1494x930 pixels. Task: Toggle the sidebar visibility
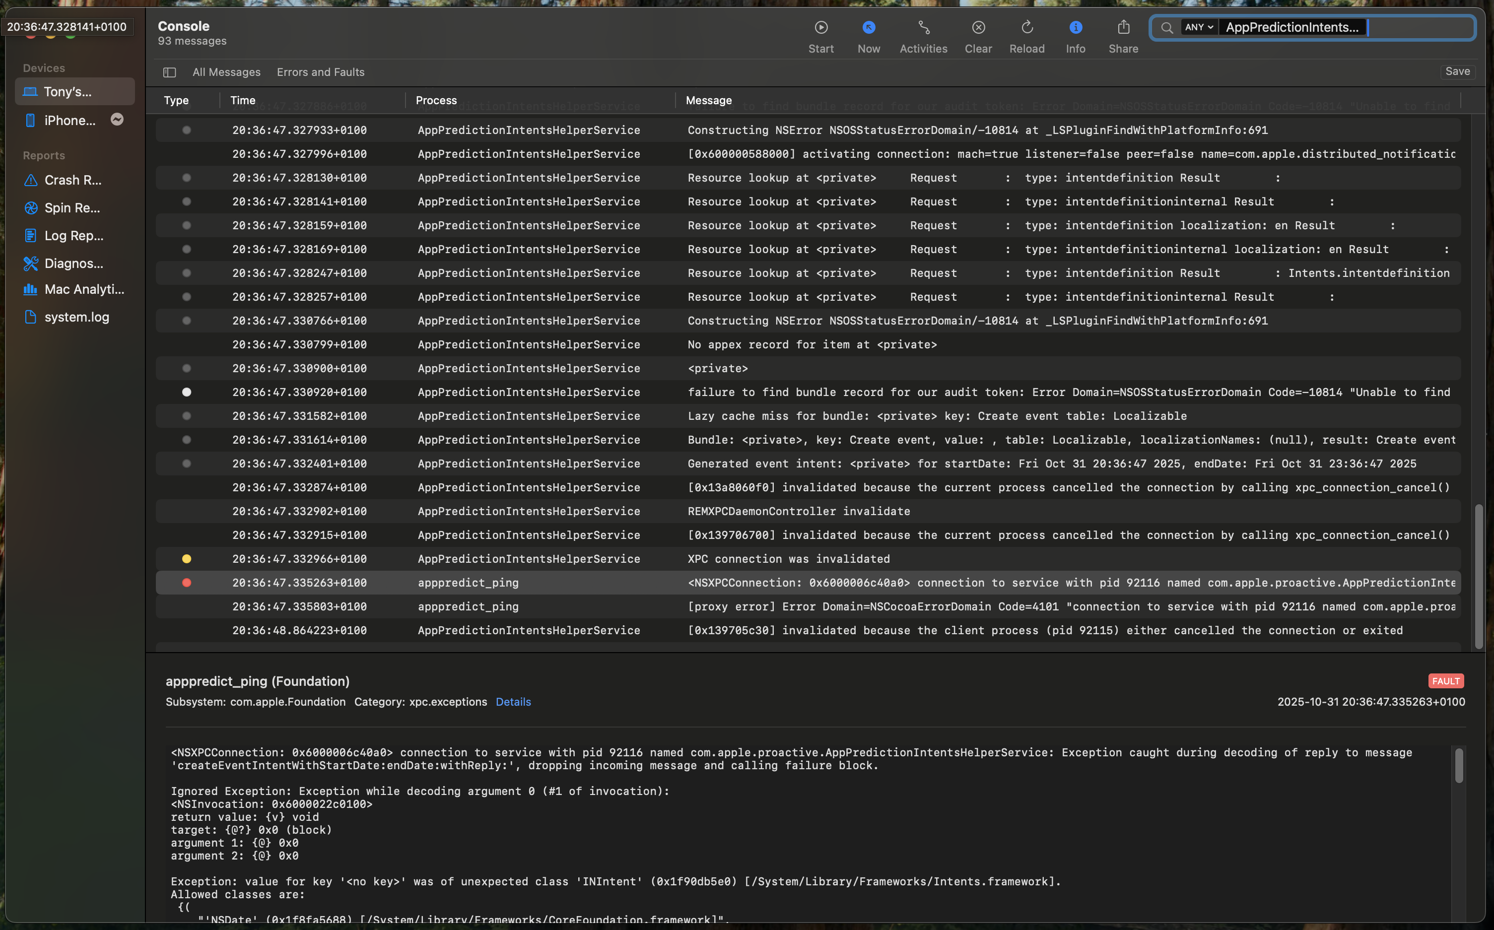(x=169, y=72)
